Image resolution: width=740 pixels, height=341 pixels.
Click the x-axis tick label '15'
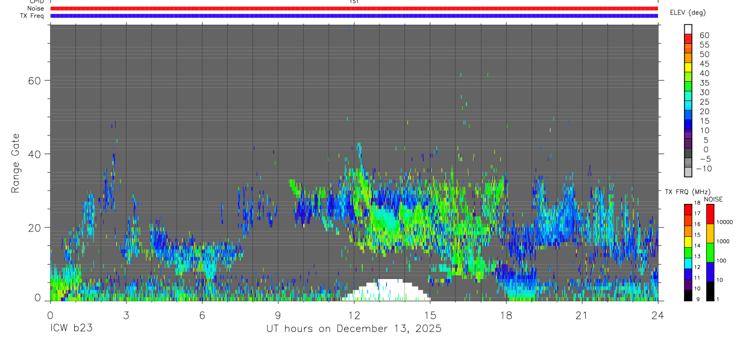[430, 315]
